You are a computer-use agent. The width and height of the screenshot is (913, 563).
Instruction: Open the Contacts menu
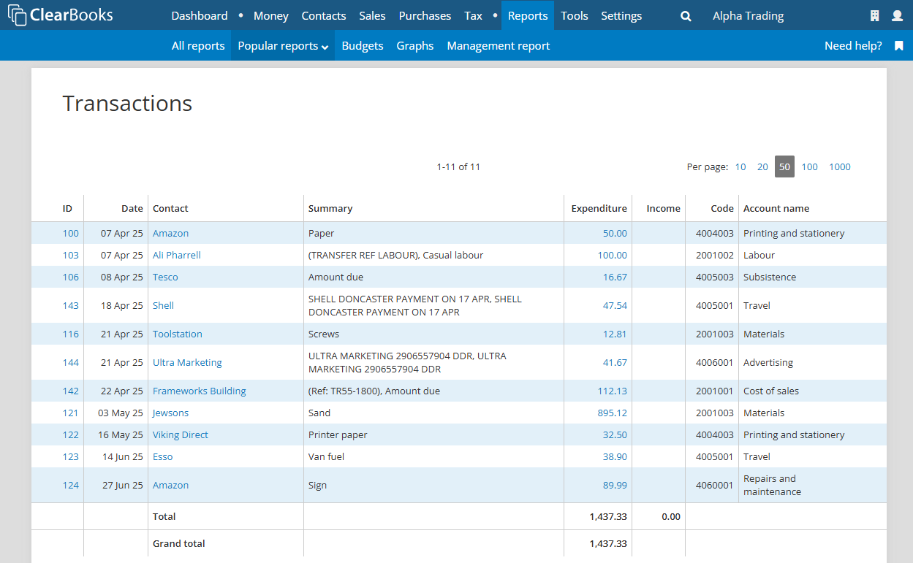[x=324, y=15]
